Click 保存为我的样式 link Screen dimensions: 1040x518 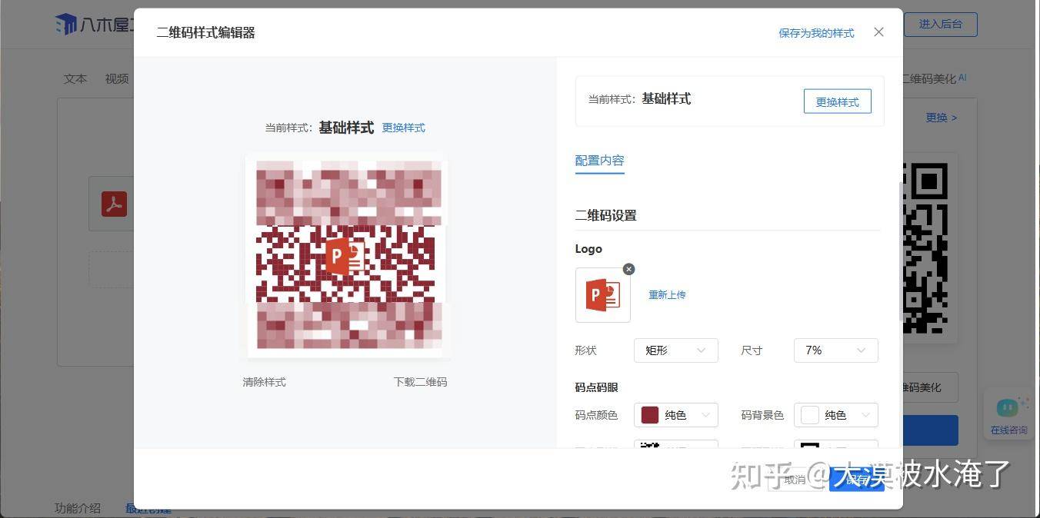[816, 33]
